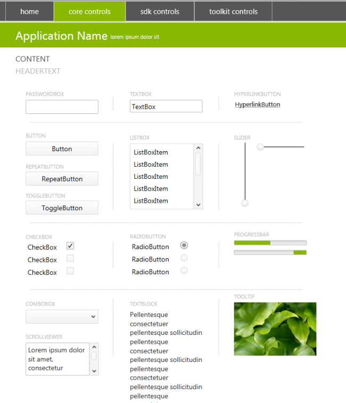
Task: Click the green leaves tooltip image
Action: point(275,329)
